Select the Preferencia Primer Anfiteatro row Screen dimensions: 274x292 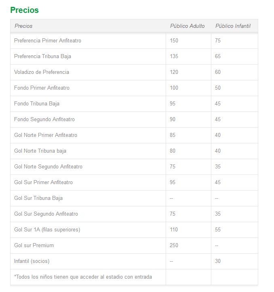(134, 41)
